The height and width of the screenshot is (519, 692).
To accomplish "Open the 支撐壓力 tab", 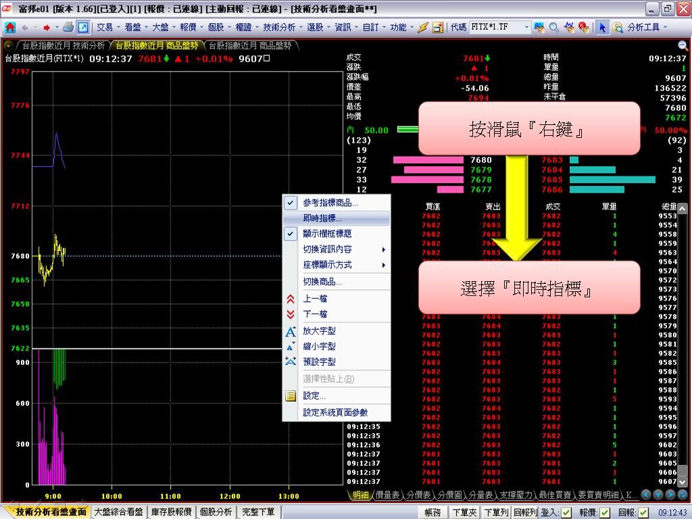I will [516, 495].
